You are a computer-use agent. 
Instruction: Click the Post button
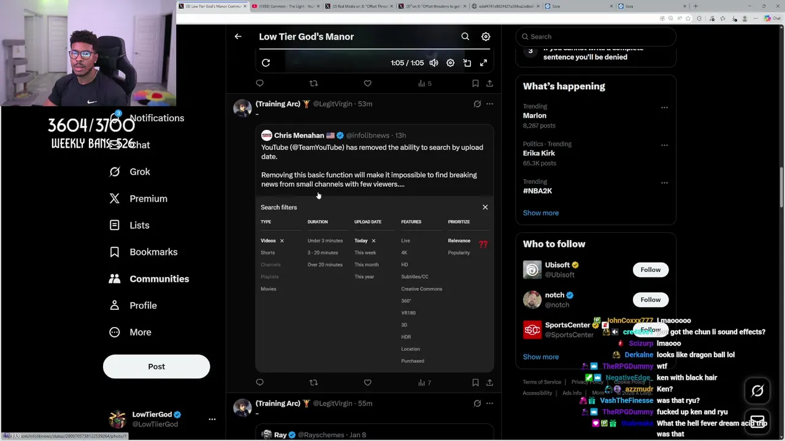156,367
